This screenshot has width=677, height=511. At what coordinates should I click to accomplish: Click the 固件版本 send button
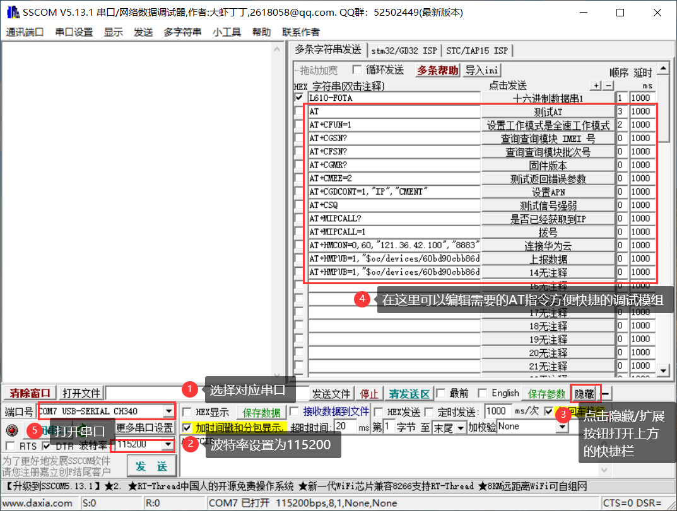click(x=548, y=165)
